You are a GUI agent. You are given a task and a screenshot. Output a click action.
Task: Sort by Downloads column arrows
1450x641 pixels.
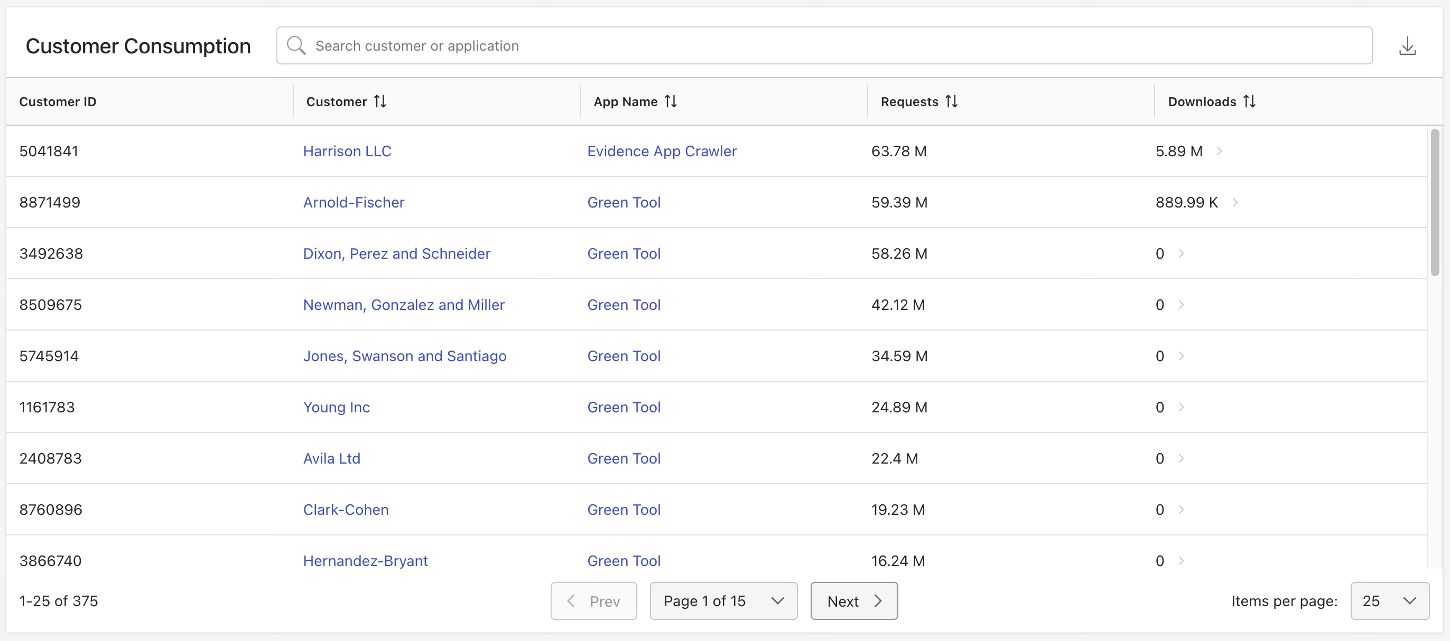(x=1249, y=101)
